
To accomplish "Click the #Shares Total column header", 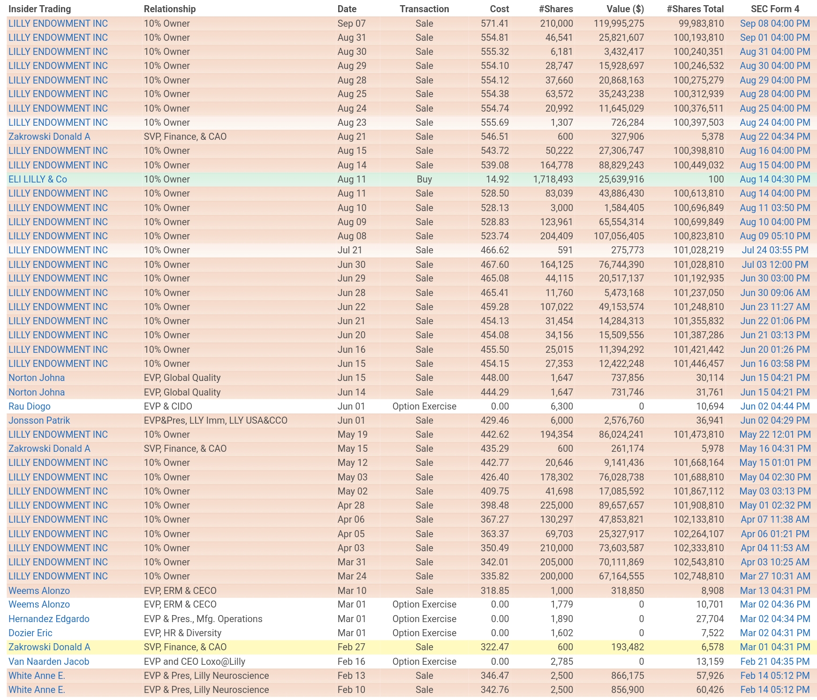I will click(x=695, y=9).
